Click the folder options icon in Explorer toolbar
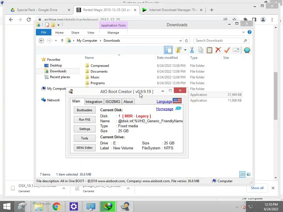The image size is (283, 212). [179, 50]
